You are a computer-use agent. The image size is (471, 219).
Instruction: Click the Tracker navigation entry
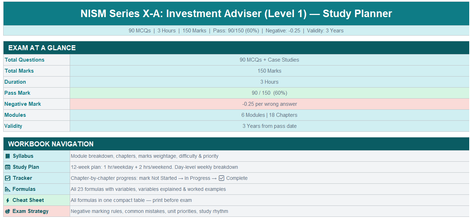point(22,178)
